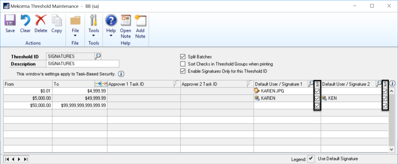Click info icon right of grid header

coord(392,83)
